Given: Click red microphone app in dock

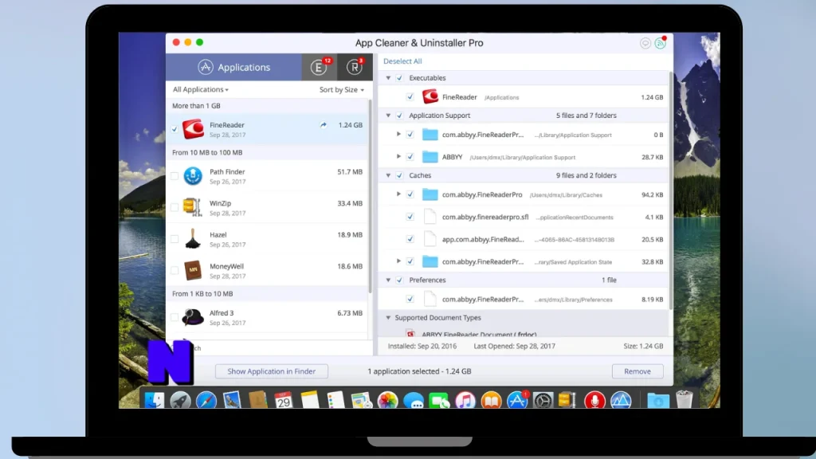Looking at the screenshot, I should [x=594, y=401].
